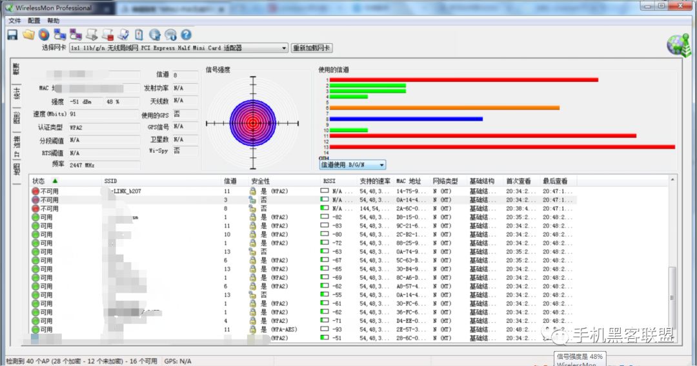The width and height of the screenshot is (697, 366).
Task: Sort list by 支持的速率 column header
Action: pos(376,181)
